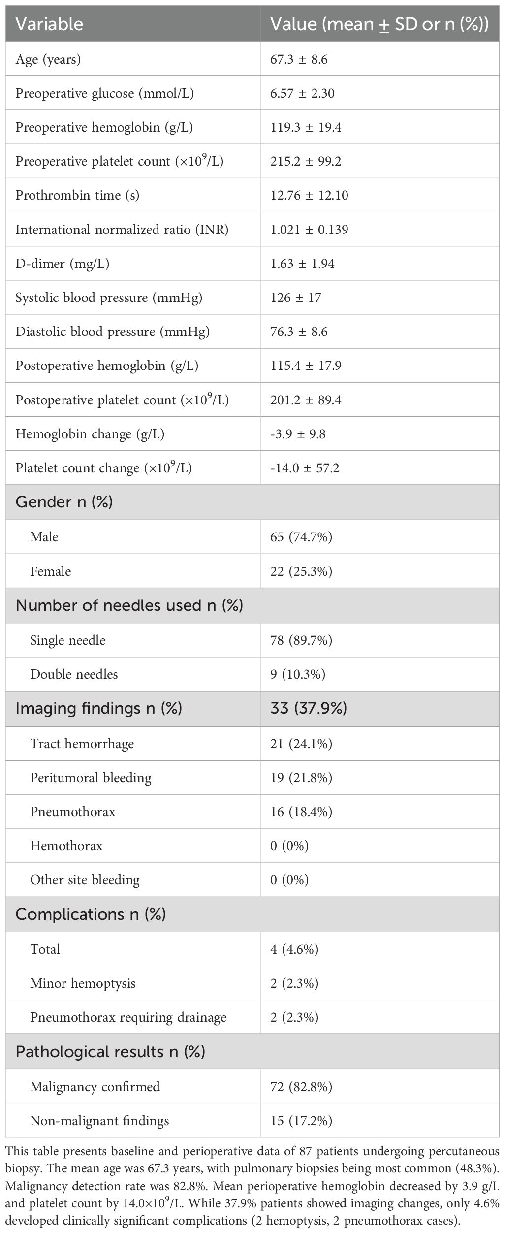The width and height of the screenshot is (505, 1233).
Task: Click the Hemoglobin change value -3.9 ± 9.8
Action: [298, 434]
